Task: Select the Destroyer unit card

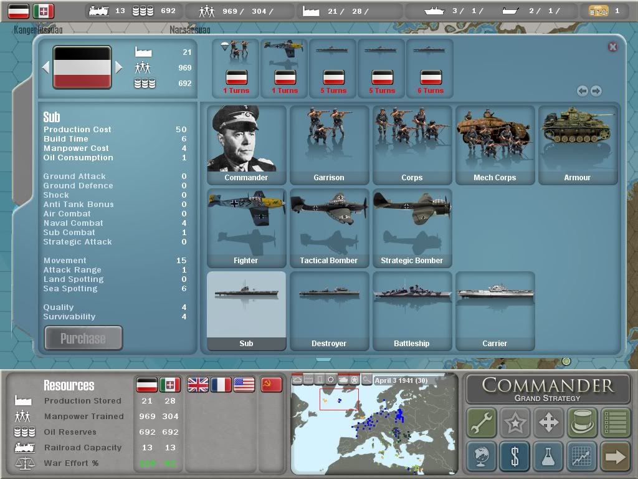Action: [329, 311]
